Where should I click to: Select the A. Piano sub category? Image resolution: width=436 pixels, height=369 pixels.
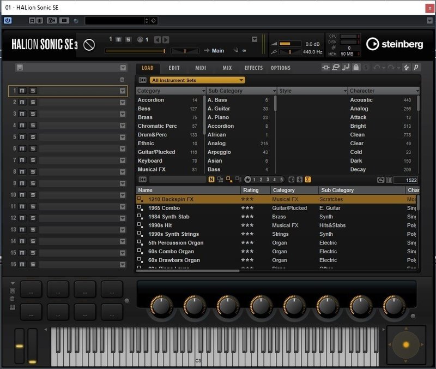pyautogui.click(x=219, y=117)
